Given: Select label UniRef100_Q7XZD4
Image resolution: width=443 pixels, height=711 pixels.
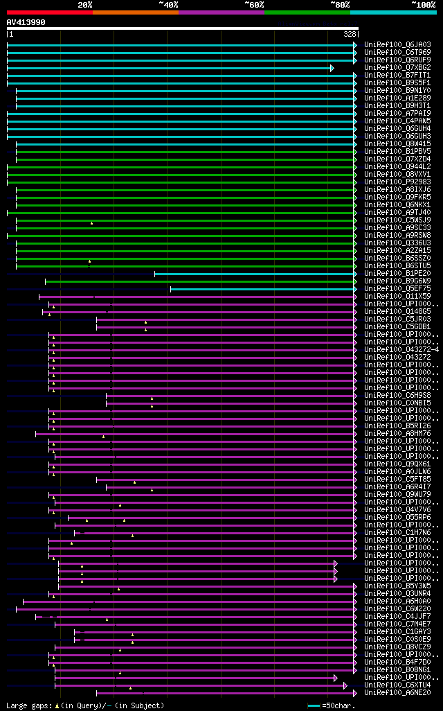Looking at the screenshot, I should point(397,159).
